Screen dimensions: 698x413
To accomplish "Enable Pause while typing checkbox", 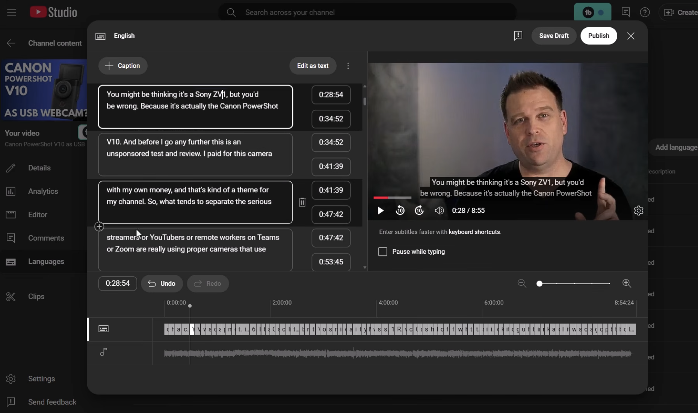I will 382,252.
